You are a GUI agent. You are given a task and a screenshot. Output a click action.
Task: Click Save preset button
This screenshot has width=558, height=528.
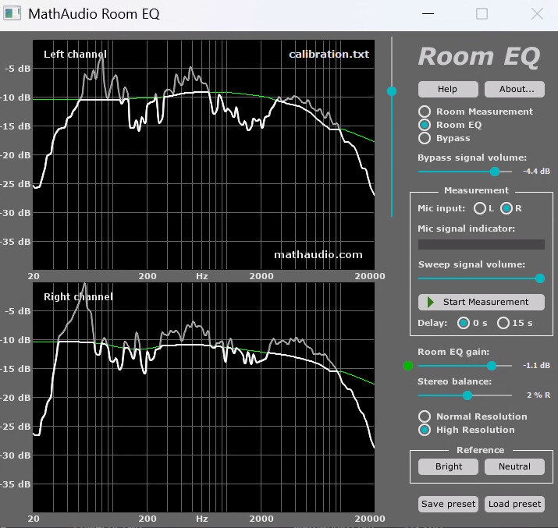(x=448, y=504)
